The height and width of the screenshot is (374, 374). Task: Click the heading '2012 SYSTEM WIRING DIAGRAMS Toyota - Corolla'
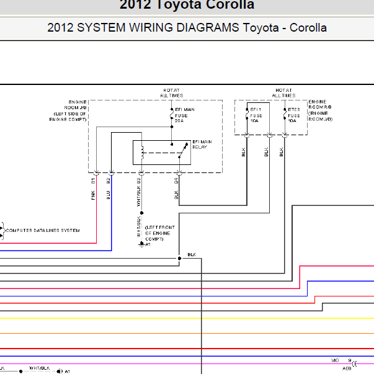click(187, 28)
